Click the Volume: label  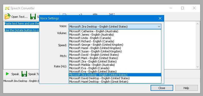tap(62, 33)
